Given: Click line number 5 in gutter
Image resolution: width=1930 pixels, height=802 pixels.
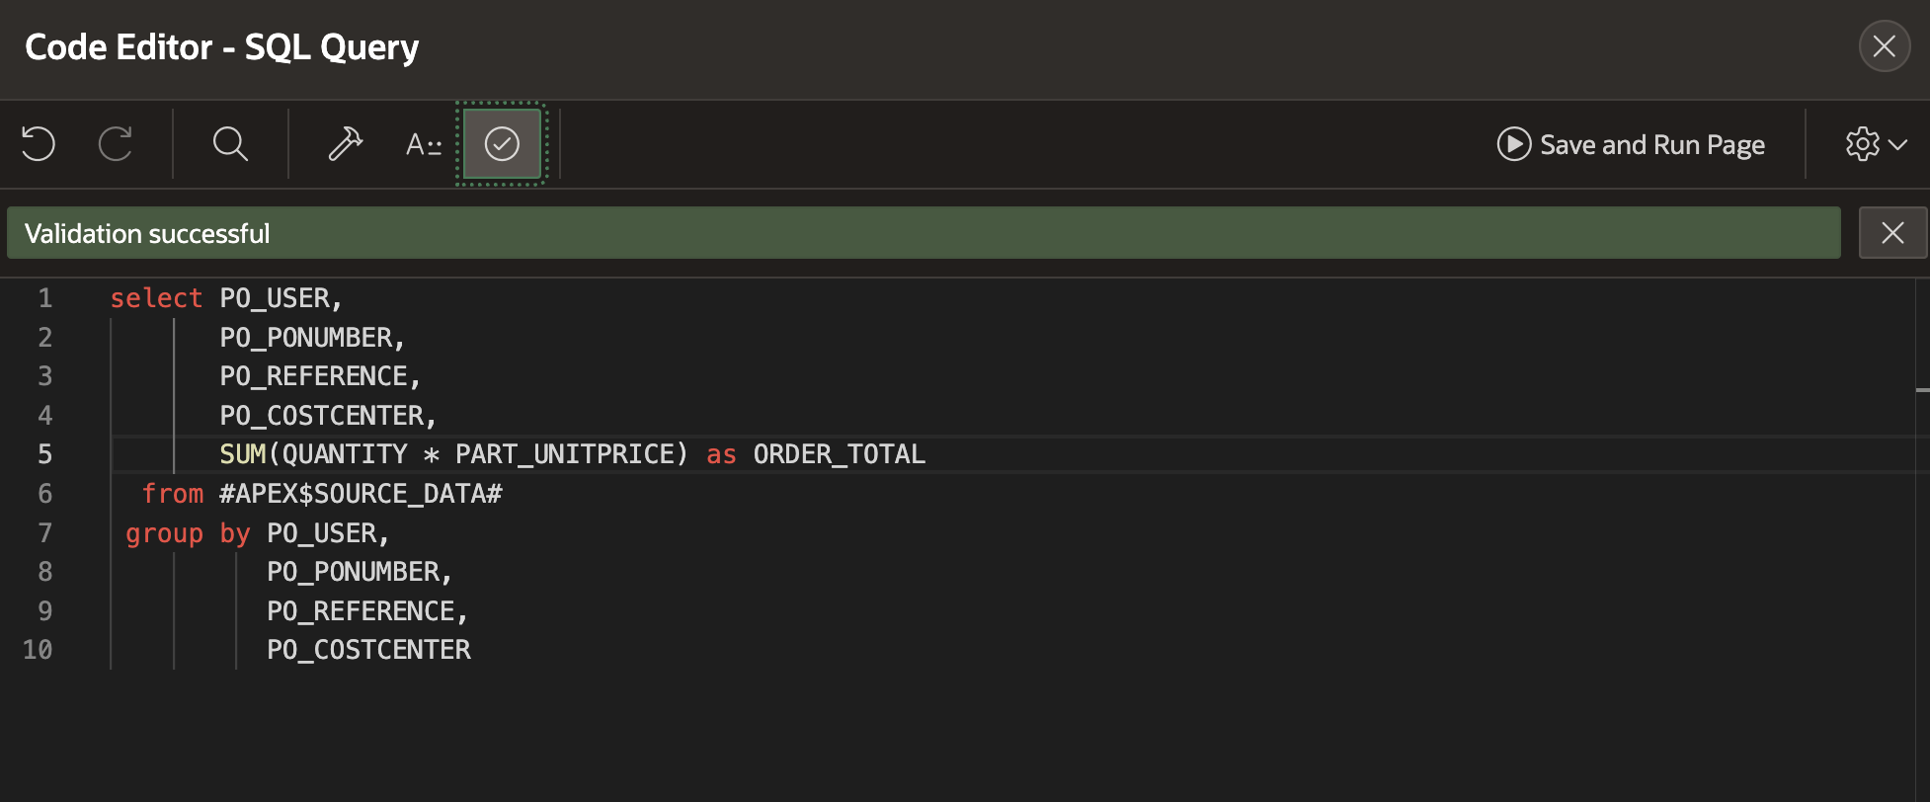Looking at the screenshot, I should click(x=45, y=454).
